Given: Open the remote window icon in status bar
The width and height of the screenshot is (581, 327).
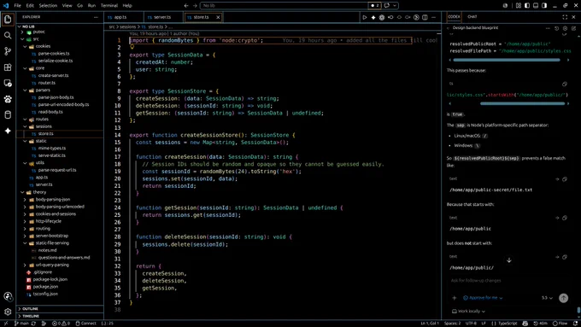Looking at the screenshot, I should (x=6, y=324).
